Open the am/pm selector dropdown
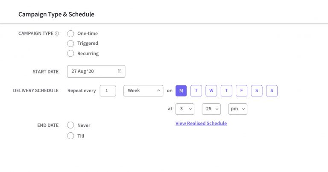The image size is (328, 172). click(x=237, y=109)
